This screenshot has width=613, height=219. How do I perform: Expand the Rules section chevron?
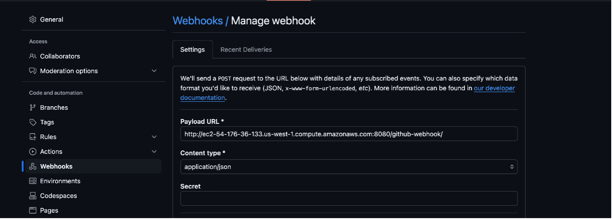click(154, 137)
